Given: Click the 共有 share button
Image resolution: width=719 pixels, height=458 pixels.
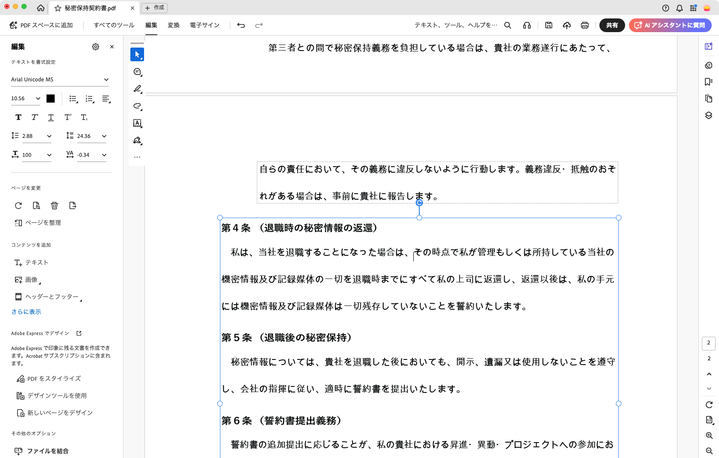Looking at the screenshot, I should (x=612, y=25).
